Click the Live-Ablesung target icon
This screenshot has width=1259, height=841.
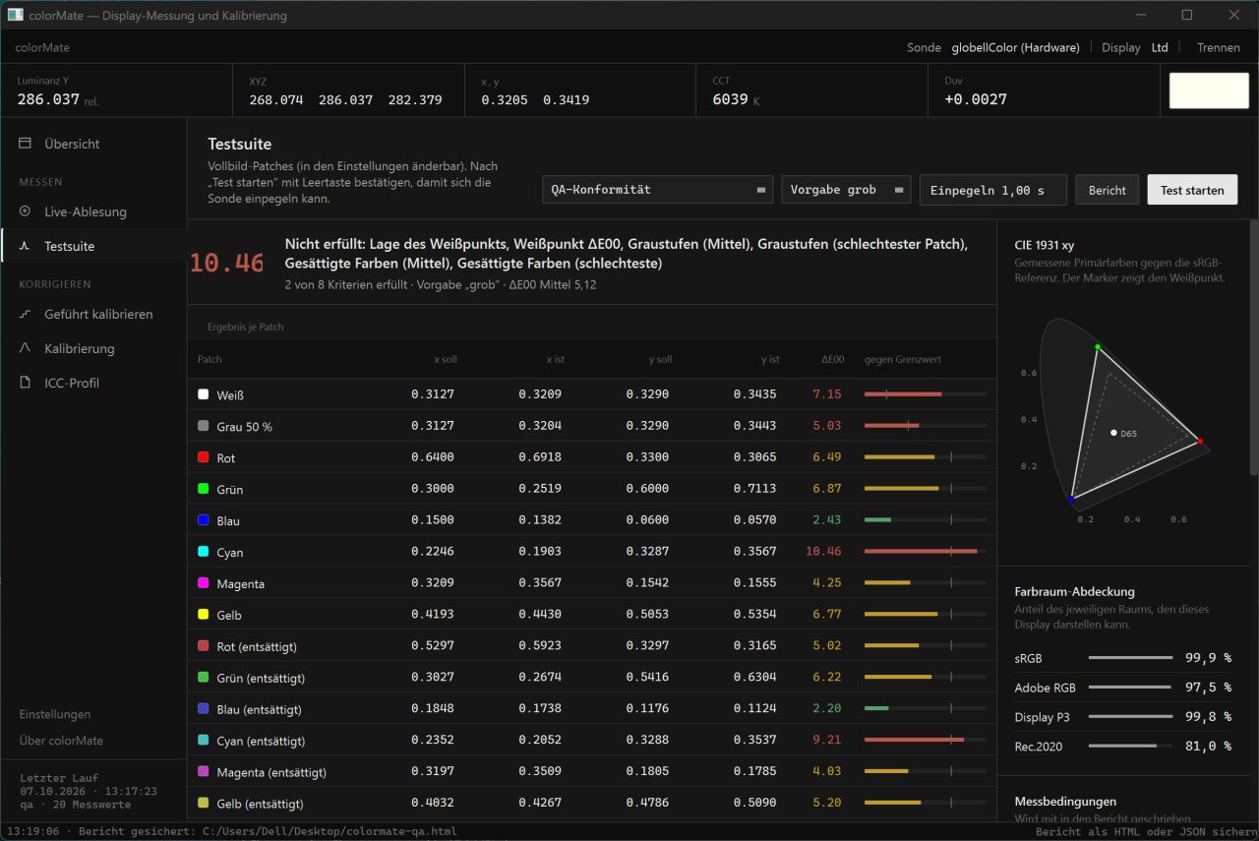pos(25,211)
